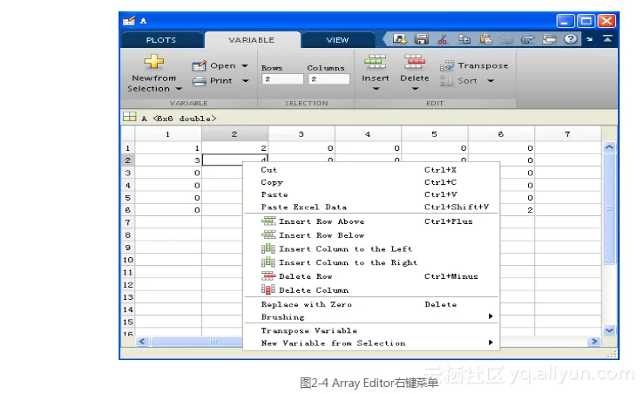Image resolution: width=644 pixels, height=394 pixels.
Task: Click the Switch Windows icon in toolbar
Action: tap(549, 39)
